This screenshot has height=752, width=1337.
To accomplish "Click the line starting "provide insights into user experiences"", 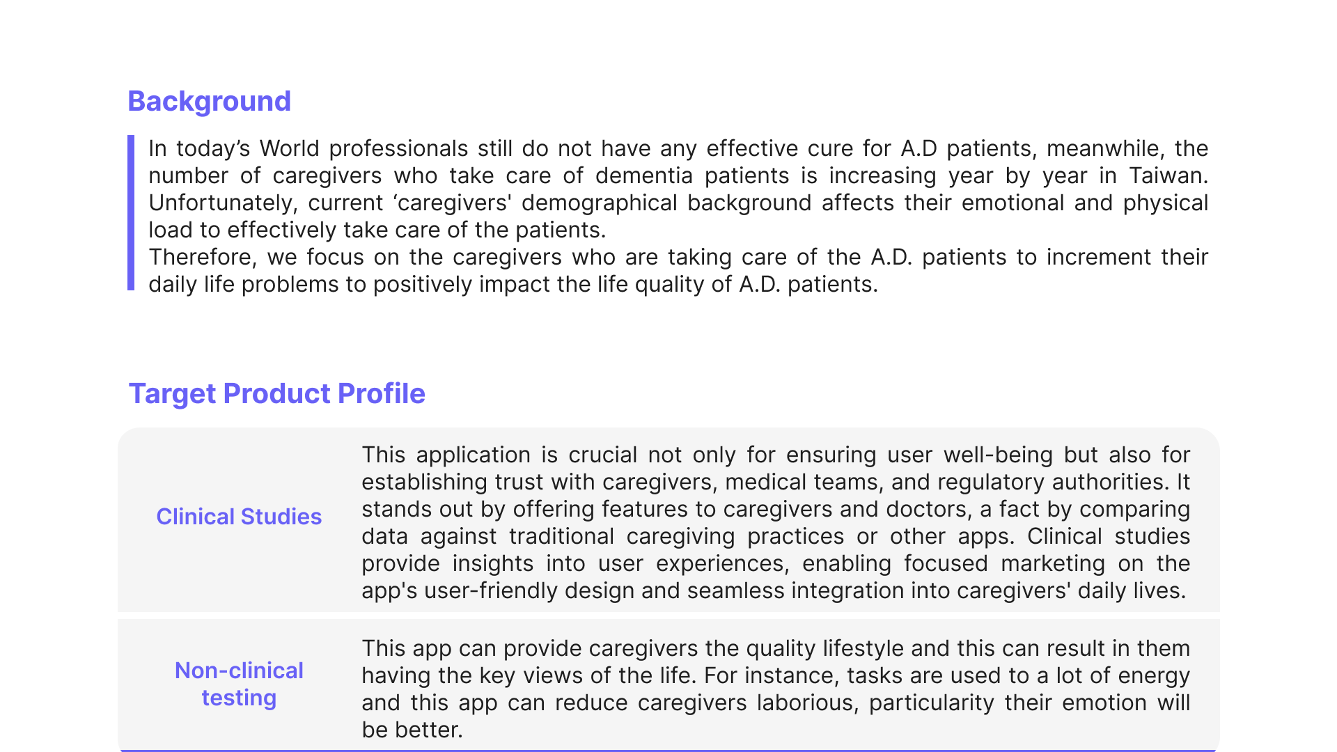I will click(775, 564).
